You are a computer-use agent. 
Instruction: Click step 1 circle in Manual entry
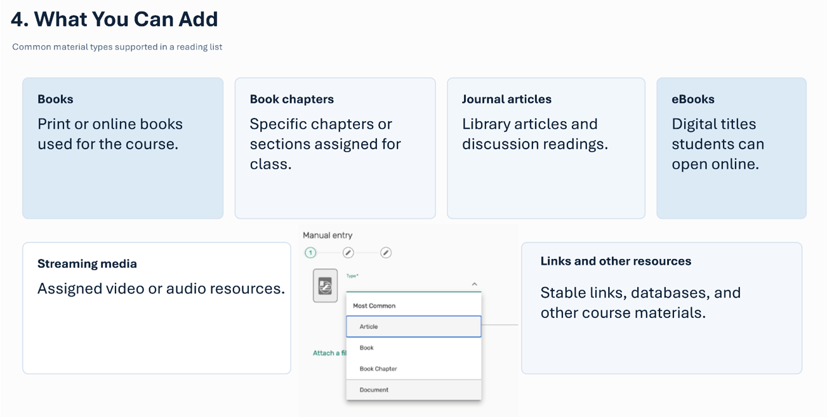coord(310,253)
